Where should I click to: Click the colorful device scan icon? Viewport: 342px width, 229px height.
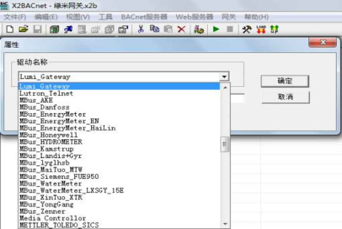[199, 29]
